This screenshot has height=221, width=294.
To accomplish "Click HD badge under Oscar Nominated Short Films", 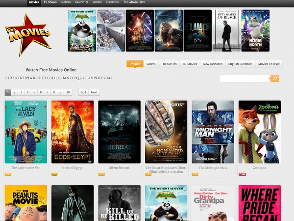I will tap(148, 174).
